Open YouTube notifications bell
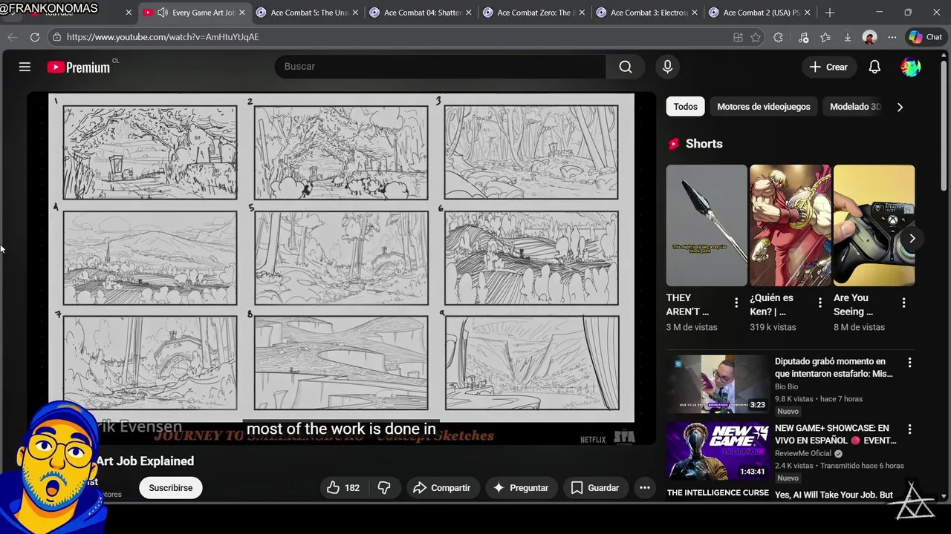The image size is (951, 534). 874,67
